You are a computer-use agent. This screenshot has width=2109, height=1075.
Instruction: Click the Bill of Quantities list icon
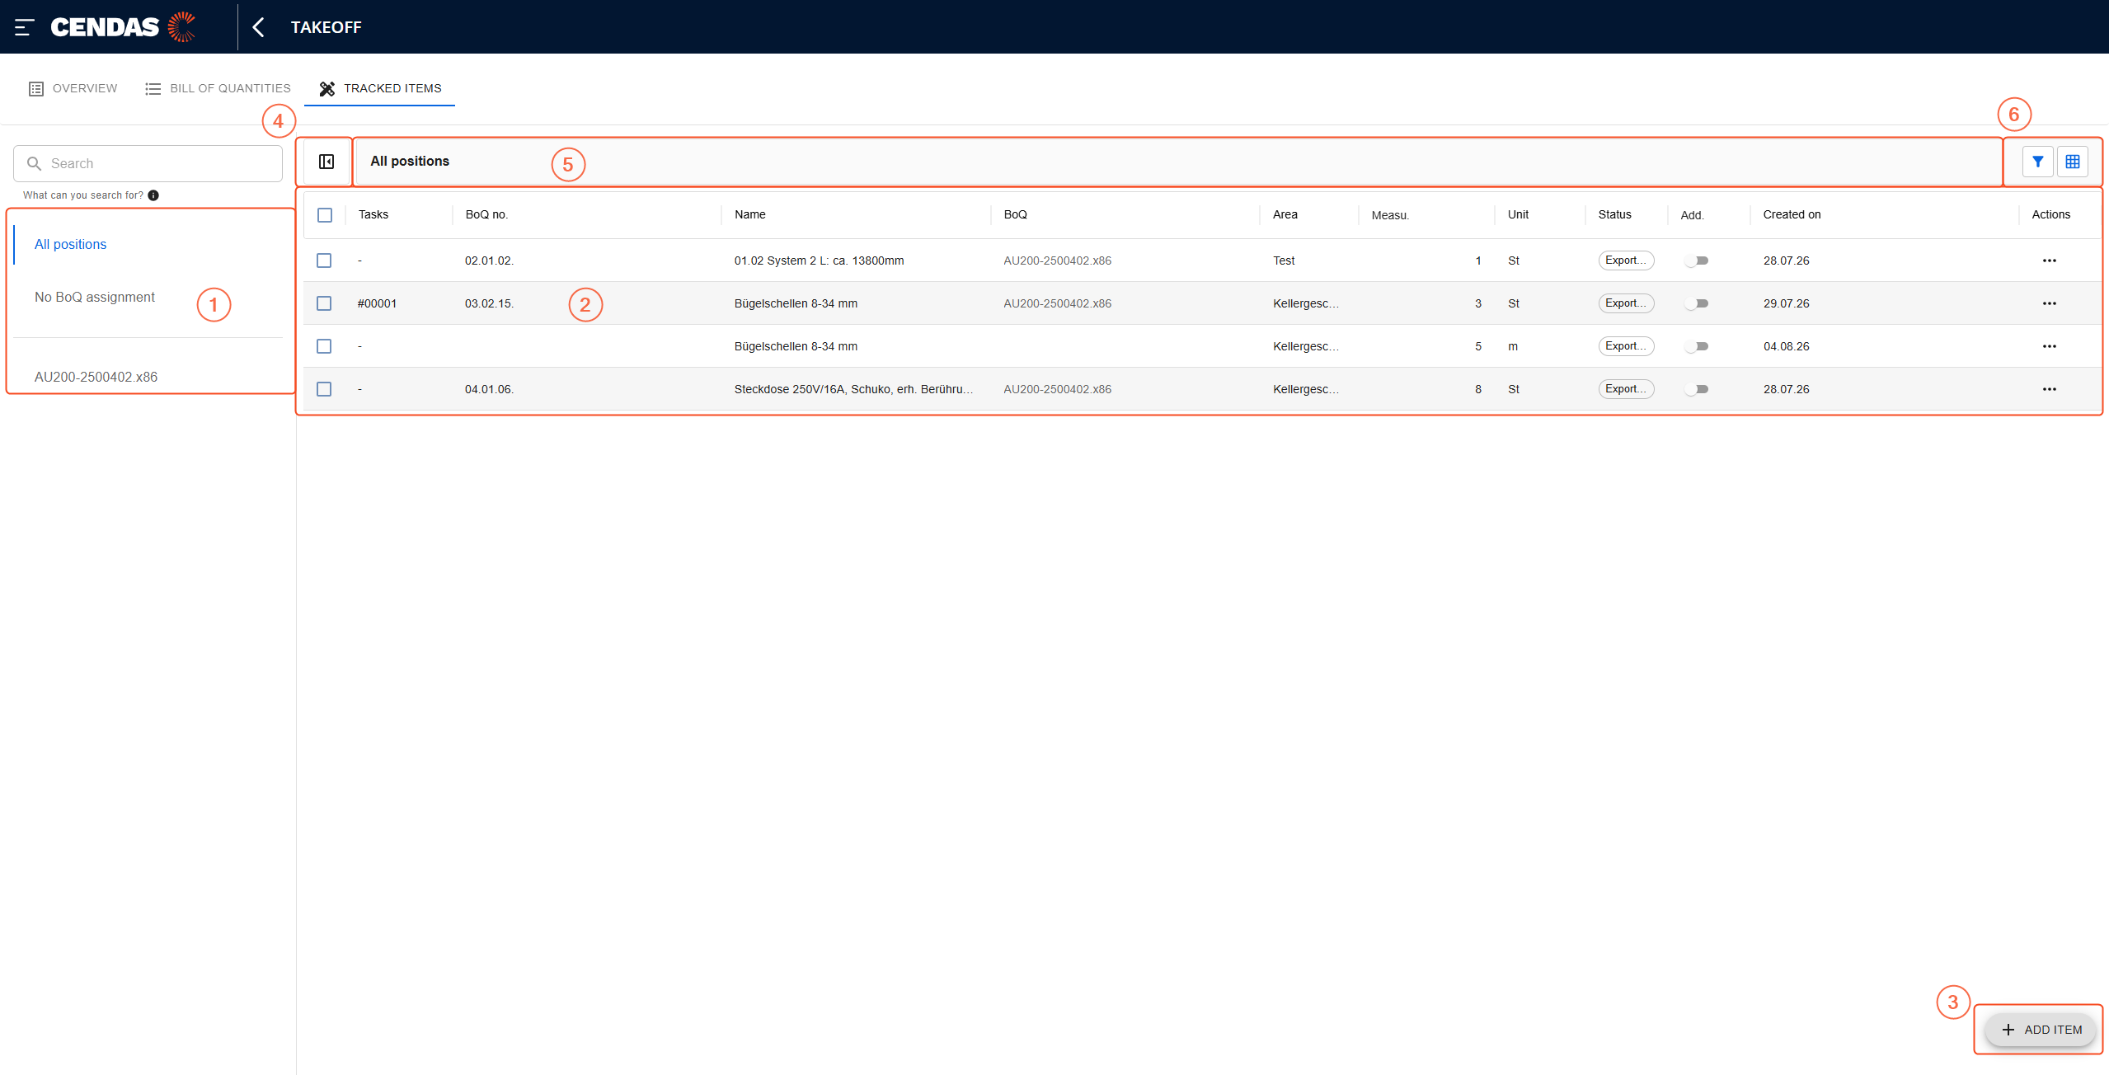click(x=153, y=89)
